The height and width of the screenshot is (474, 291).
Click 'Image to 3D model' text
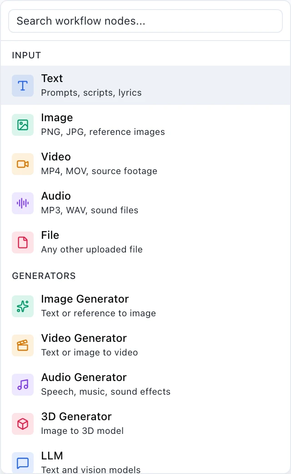82,431
